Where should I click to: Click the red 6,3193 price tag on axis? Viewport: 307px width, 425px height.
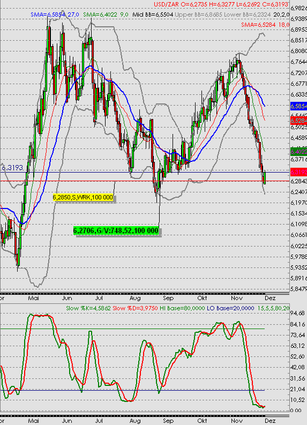tap(298, 172)
